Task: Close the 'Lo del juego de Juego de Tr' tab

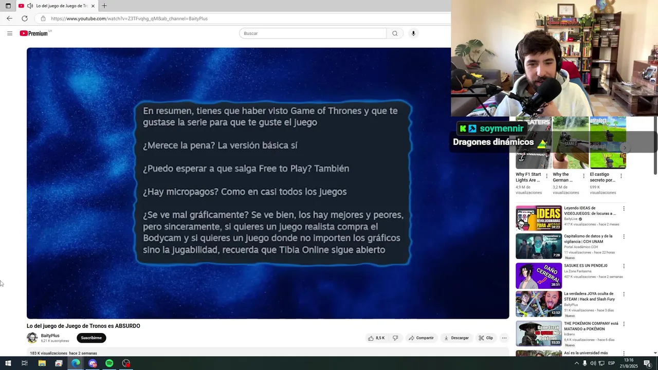Action: [93, 6]
